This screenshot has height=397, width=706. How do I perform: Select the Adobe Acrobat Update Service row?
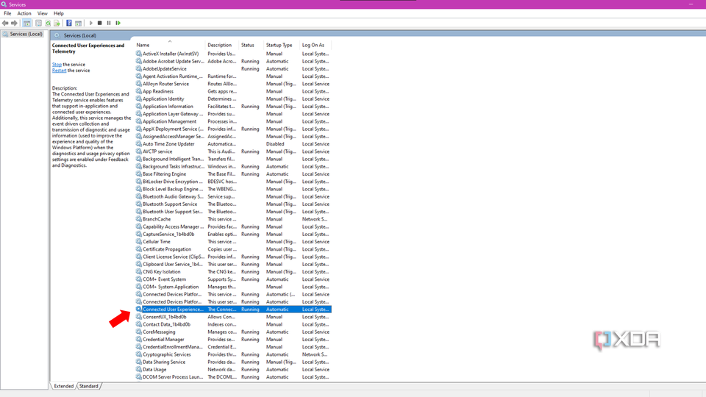(233, 61)
